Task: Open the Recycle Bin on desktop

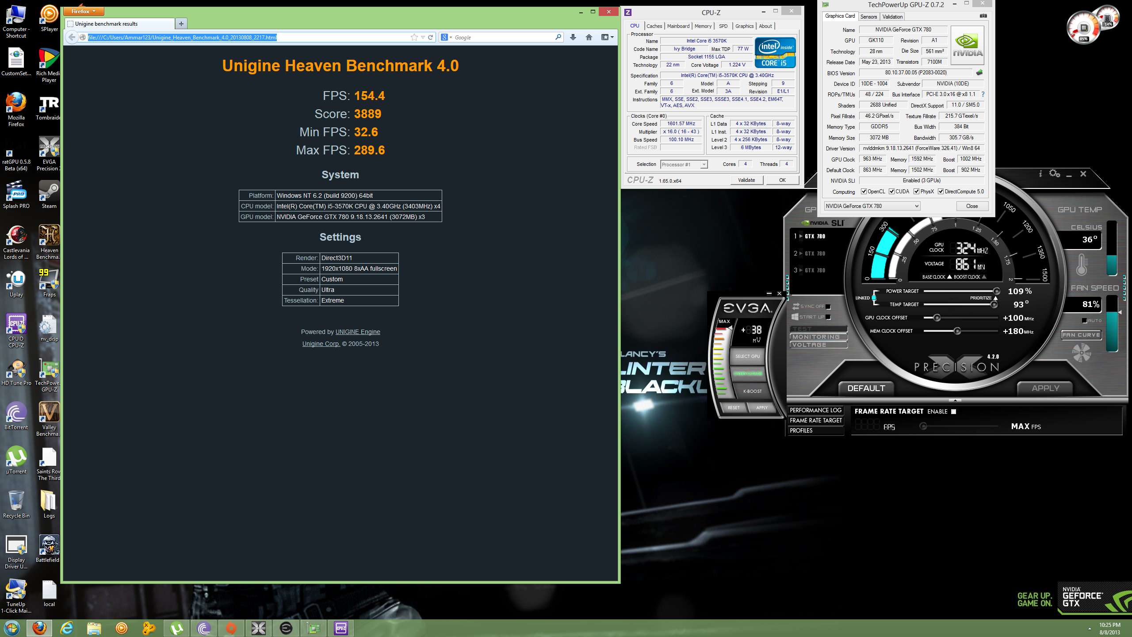Action: point(16,503)
